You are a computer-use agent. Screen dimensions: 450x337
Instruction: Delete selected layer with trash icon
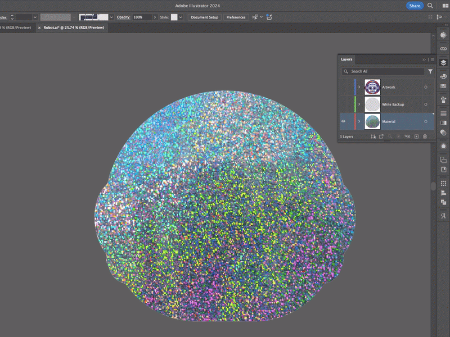tap(425, 136)
